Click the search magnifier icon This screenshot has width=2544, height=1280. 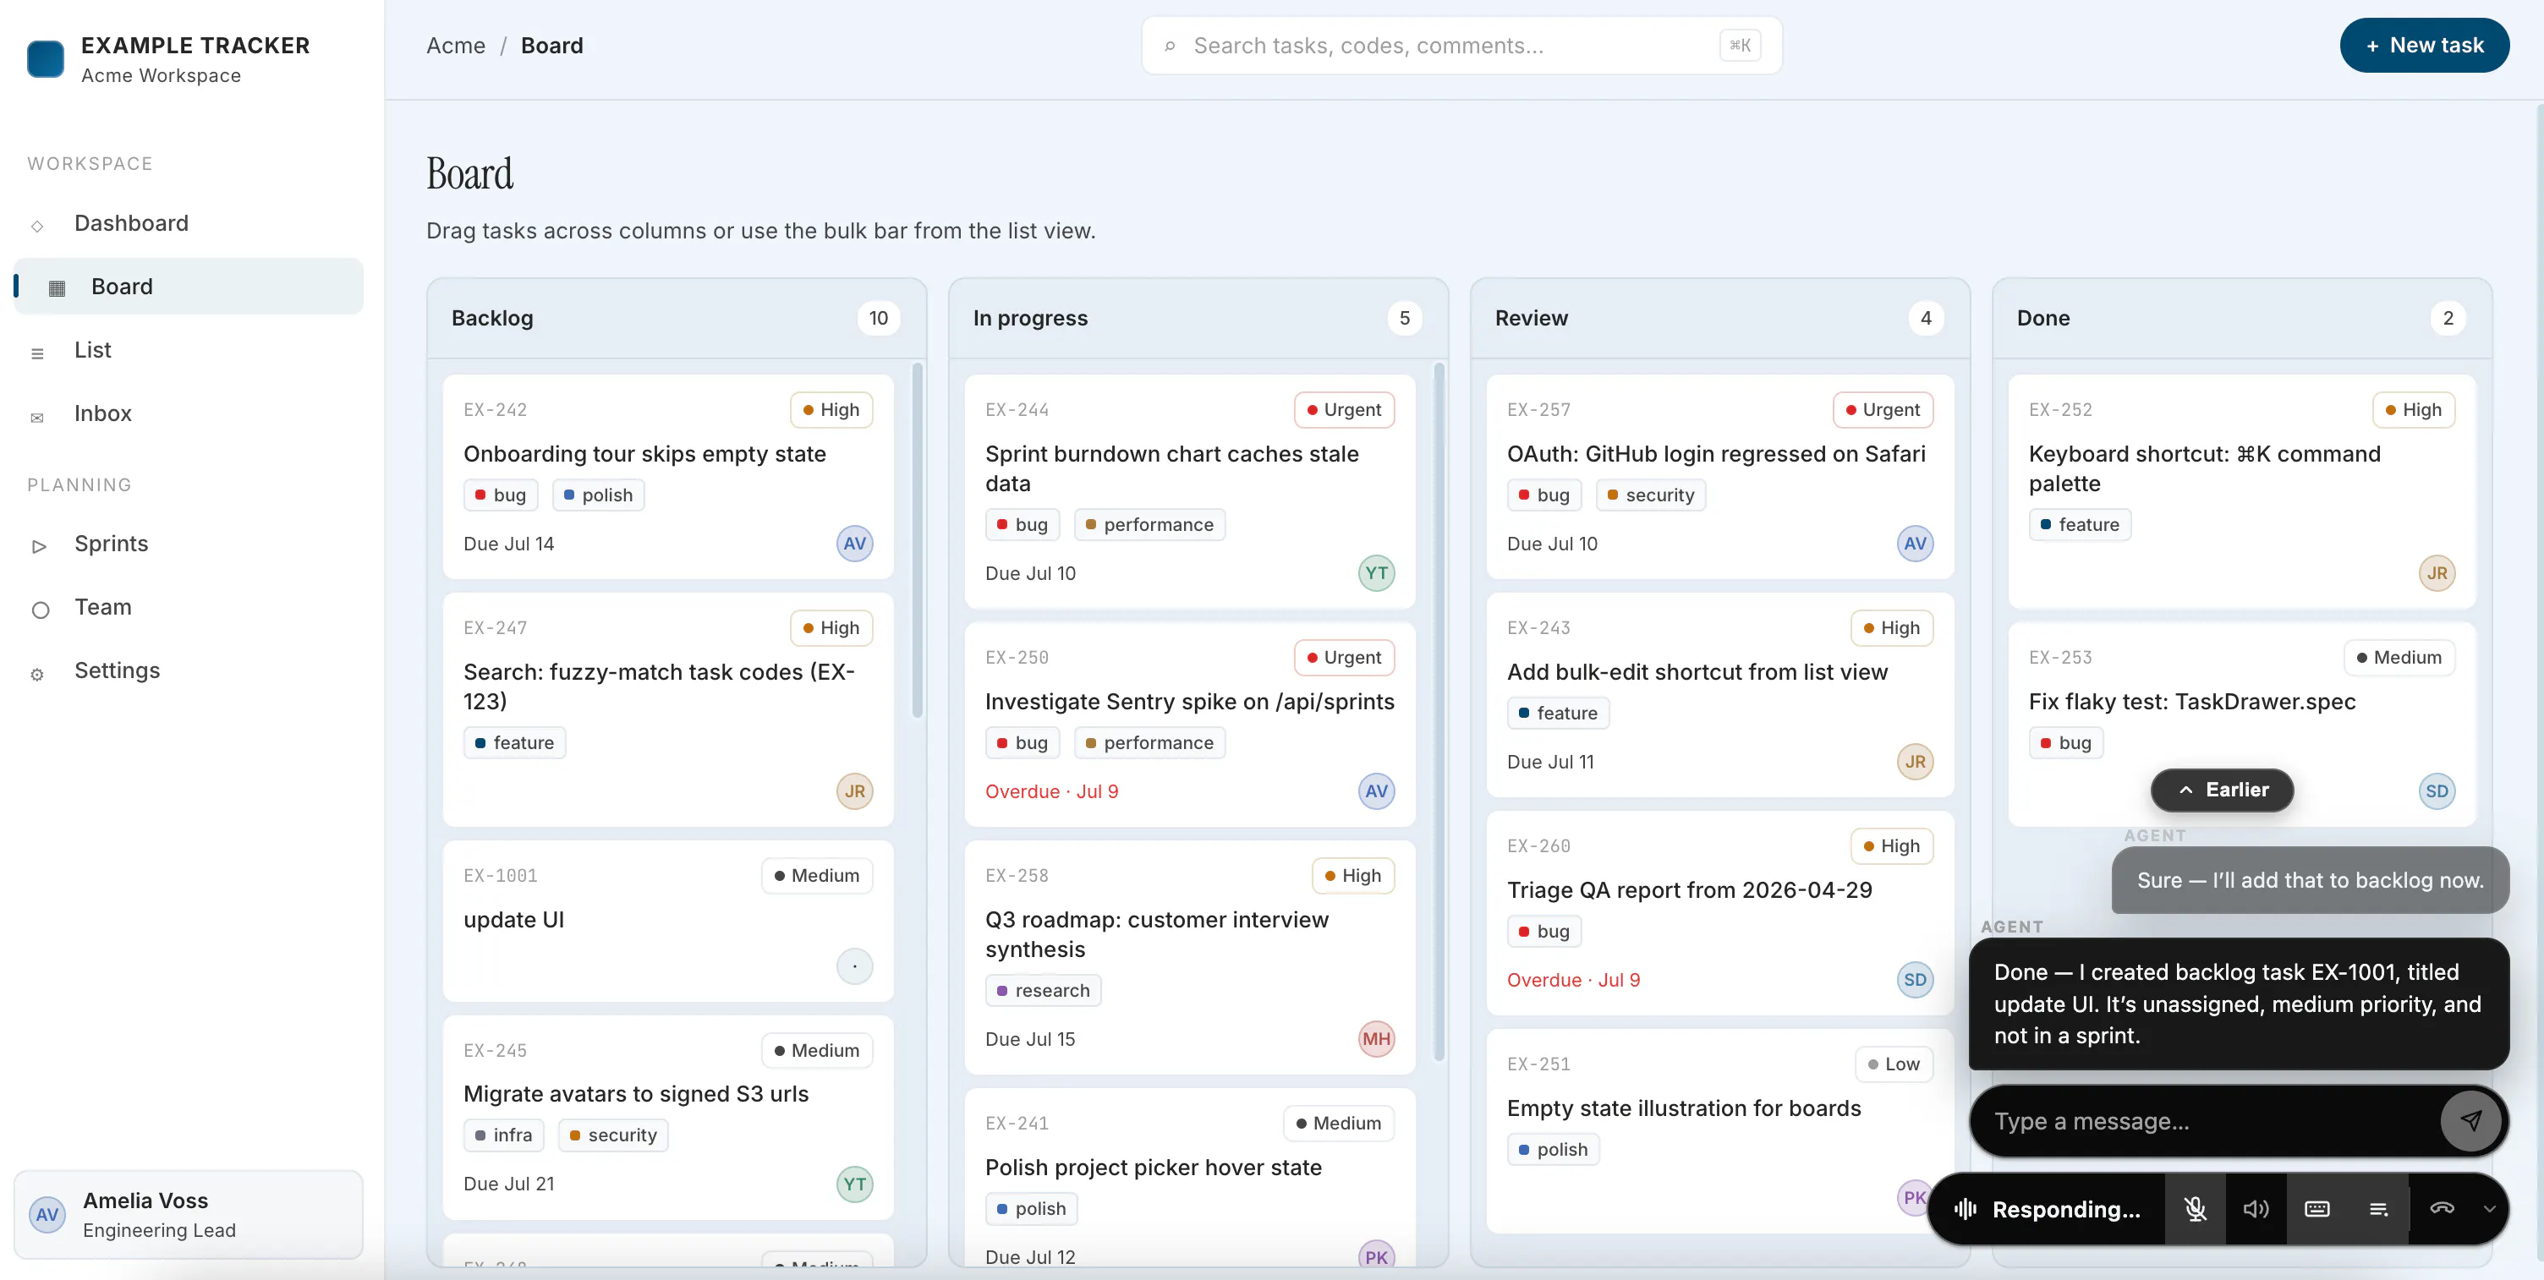coord(1170,46)
